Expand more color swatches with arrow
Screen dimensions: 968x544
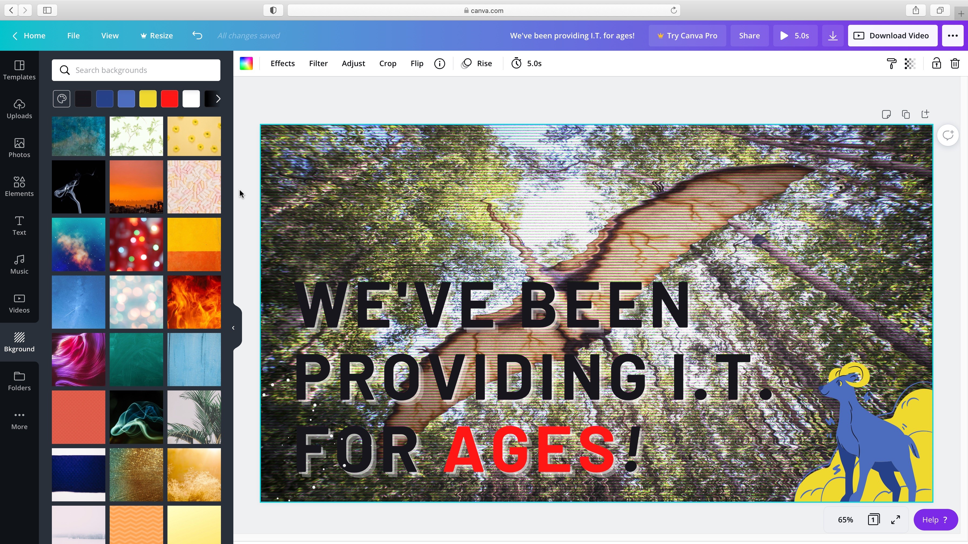click(218, 99)
